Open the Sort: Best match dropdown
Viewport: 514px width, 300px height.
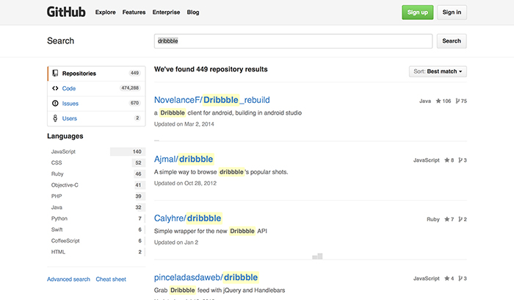click(438, 71)
